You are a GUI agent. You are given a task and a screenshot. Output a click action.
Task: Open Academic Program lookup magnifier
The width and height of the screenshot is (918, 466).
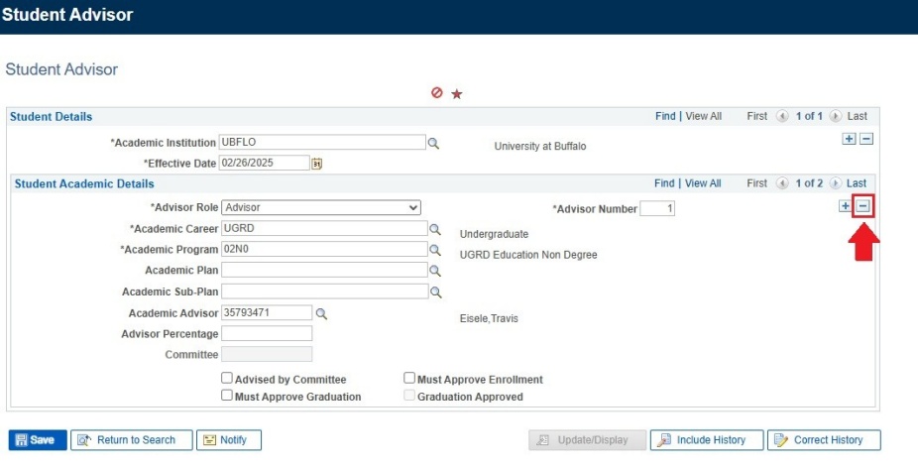[435, 250]
